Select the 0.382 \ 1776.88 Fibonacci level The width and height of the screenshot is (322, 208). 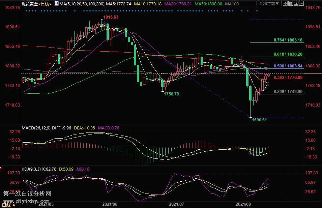(288, 78)
